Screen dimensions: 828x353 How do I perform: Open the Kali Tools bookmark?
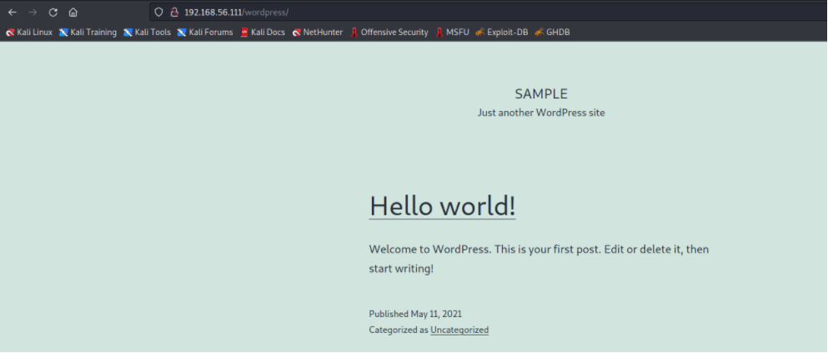(147, 33)
